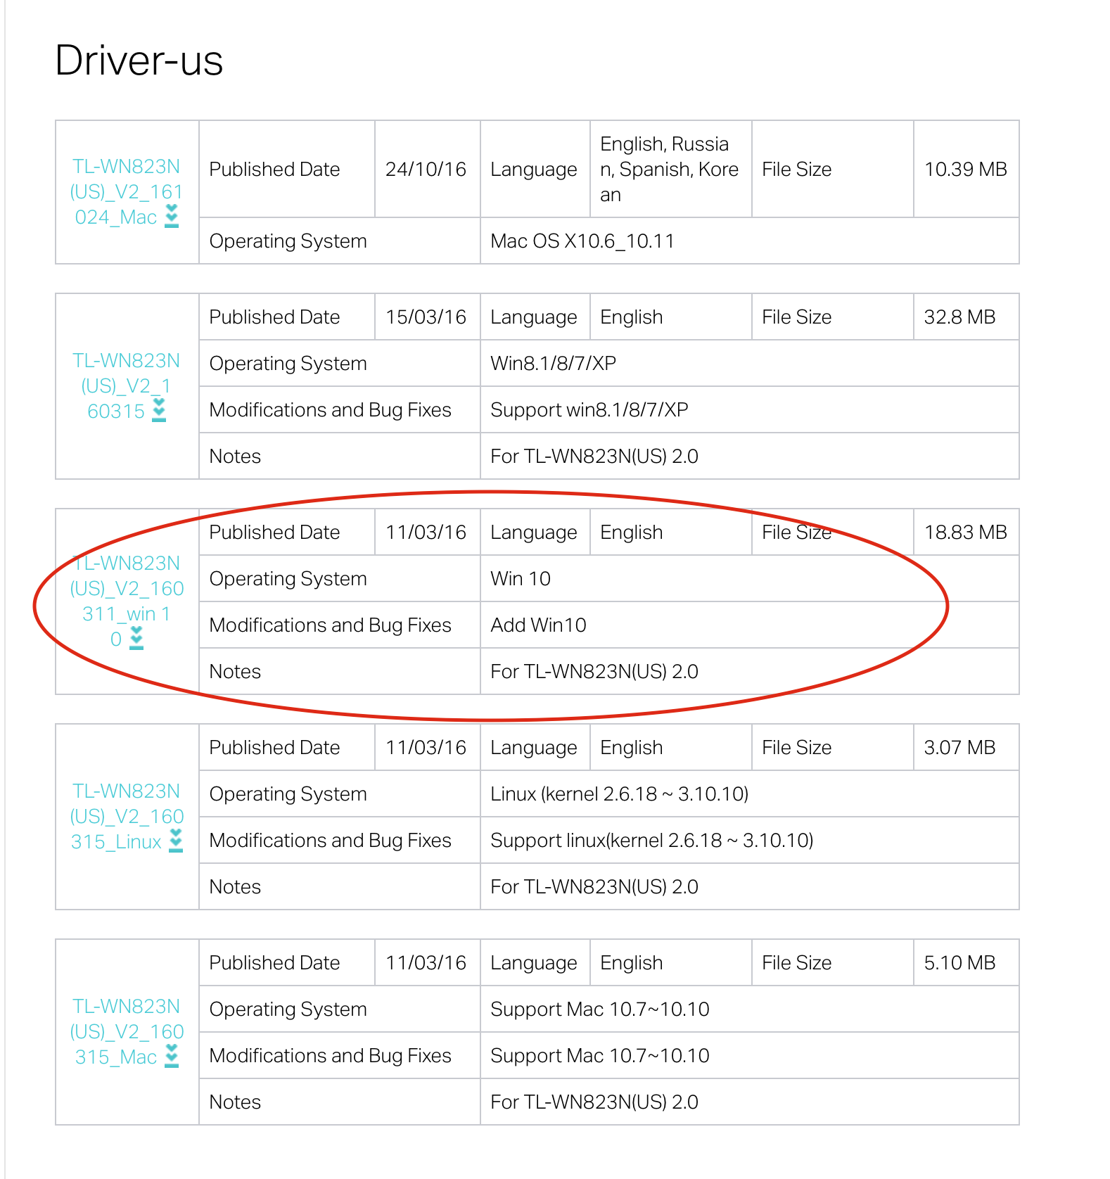This screenshot has width=1110, height=1179.
Task: Open TL-WN823N(US)_V2_160315_Linux driver link
Action: coord(127,816)
